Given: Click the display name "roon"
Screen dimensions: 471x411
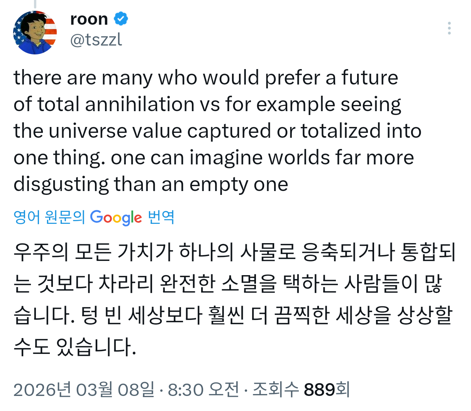Looking at the screenshot, I should click(89, 19).
